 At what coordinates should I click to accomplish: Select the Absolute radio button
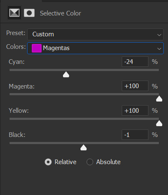90,162
